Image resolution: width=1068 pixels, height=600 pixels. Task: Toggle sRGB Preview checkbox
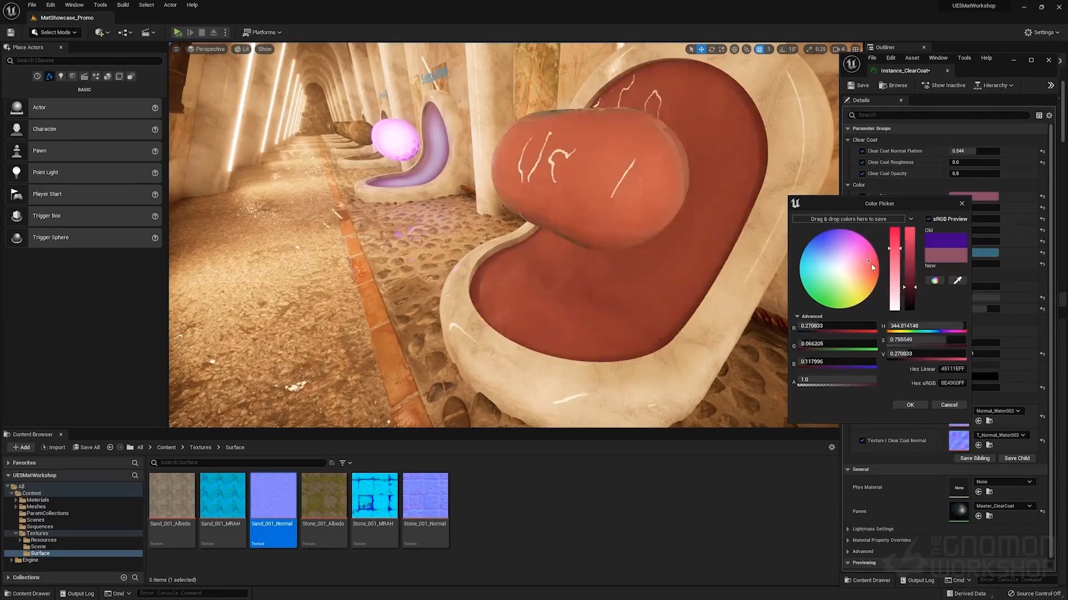[x=928, y=219]
